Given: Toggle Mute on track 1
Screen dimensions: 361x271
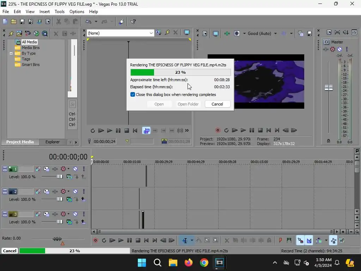Looking at the screenshot, I should pos(75,169).
